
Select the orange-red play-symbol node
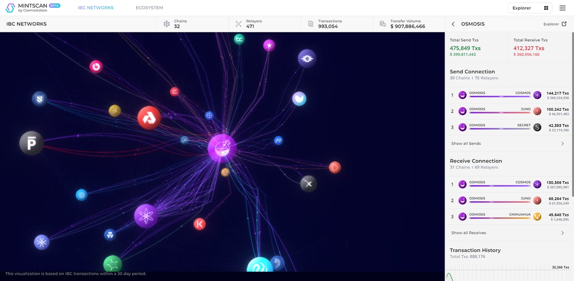tap(334, 167)
